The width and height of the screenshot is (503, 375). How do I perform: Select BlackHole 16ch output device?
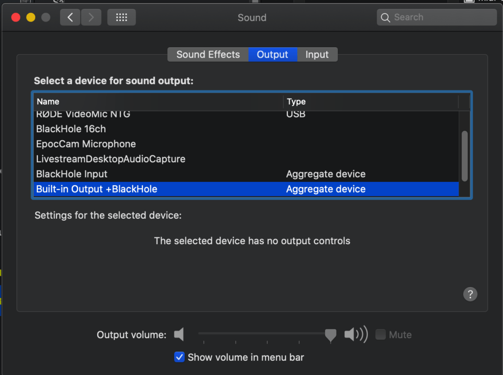click(x=246, y=129)
